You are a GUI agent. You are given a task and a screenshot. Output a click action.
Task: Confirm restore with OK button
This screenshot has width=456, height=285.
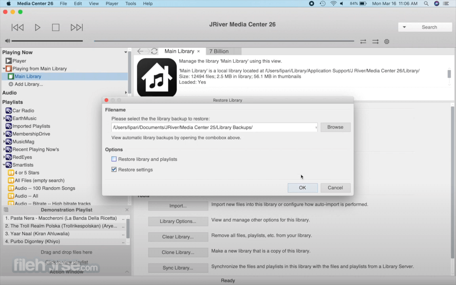pos(302,188)
